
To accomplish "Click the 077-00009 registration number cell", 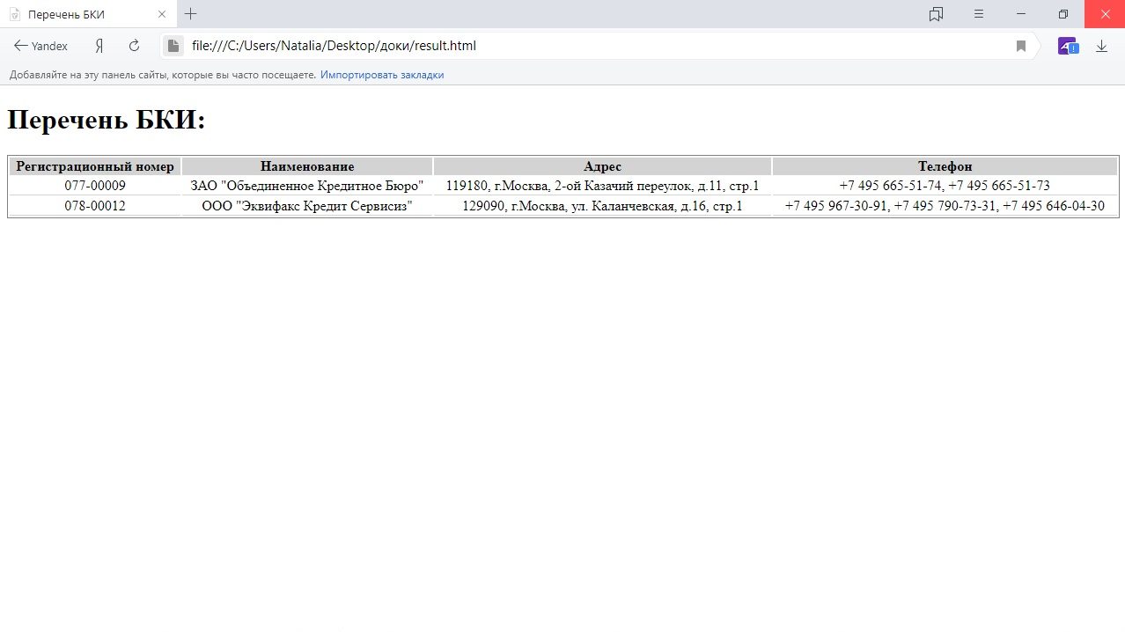I will (95, 186).
